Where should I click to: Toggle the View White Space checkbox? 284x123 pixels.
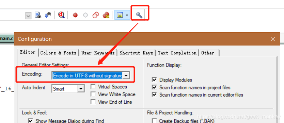(93, 94)
